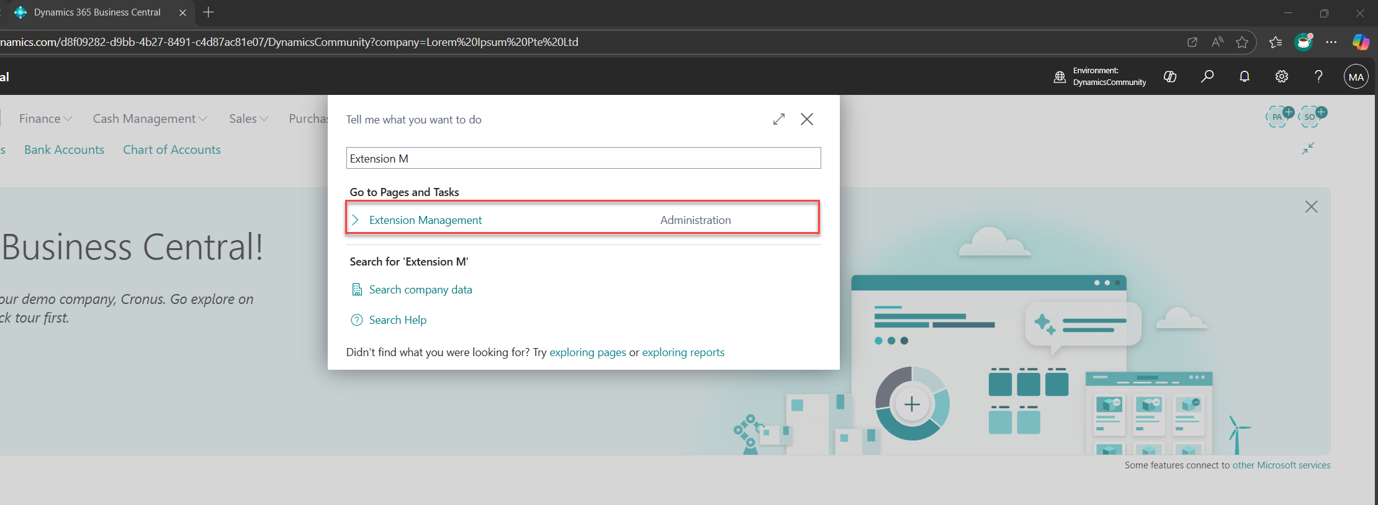Click the Environment globe icon

pyautogui.click(x=1060, y=77)
